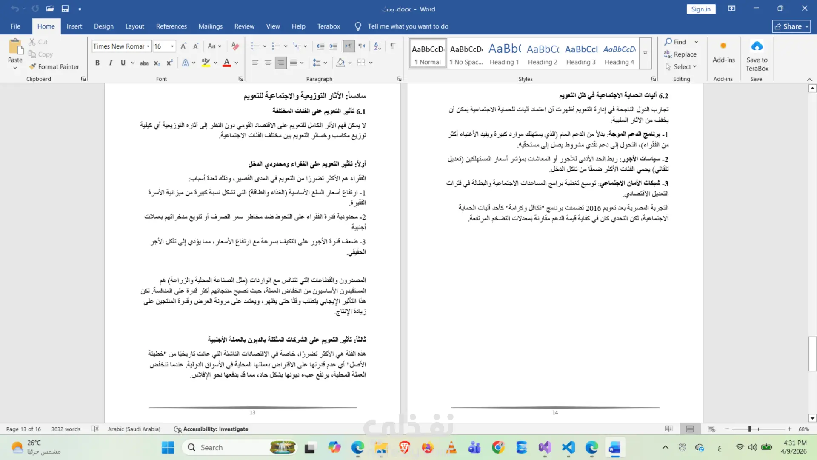This screenshot has width=817, height=460.
Task: Click the Center alignment icon
Action: coord(268,63)
